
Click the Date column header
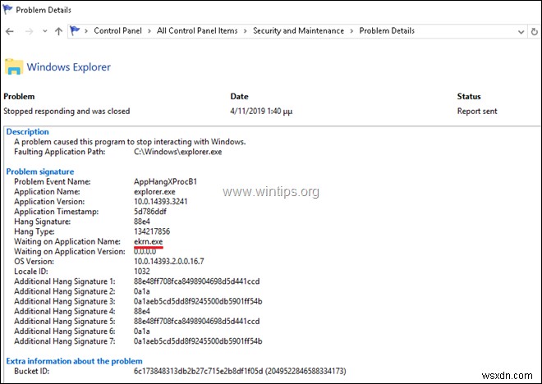(x=239, y=97)
